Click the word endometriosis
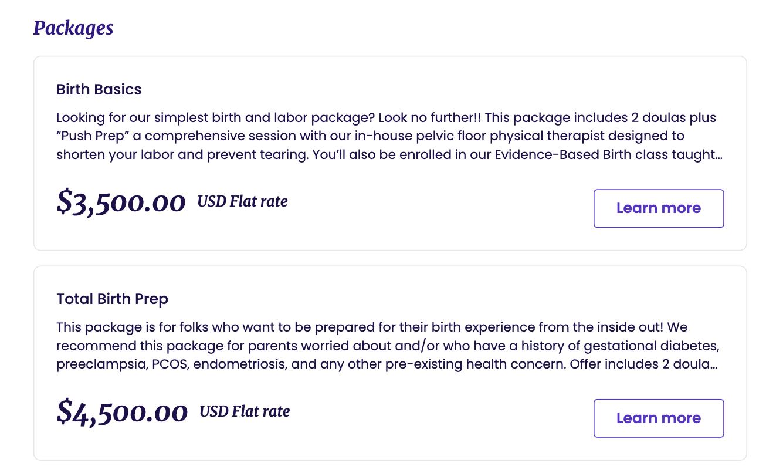Image resolution: width=766 pixels, height=473 pixels. pos(239,364)
